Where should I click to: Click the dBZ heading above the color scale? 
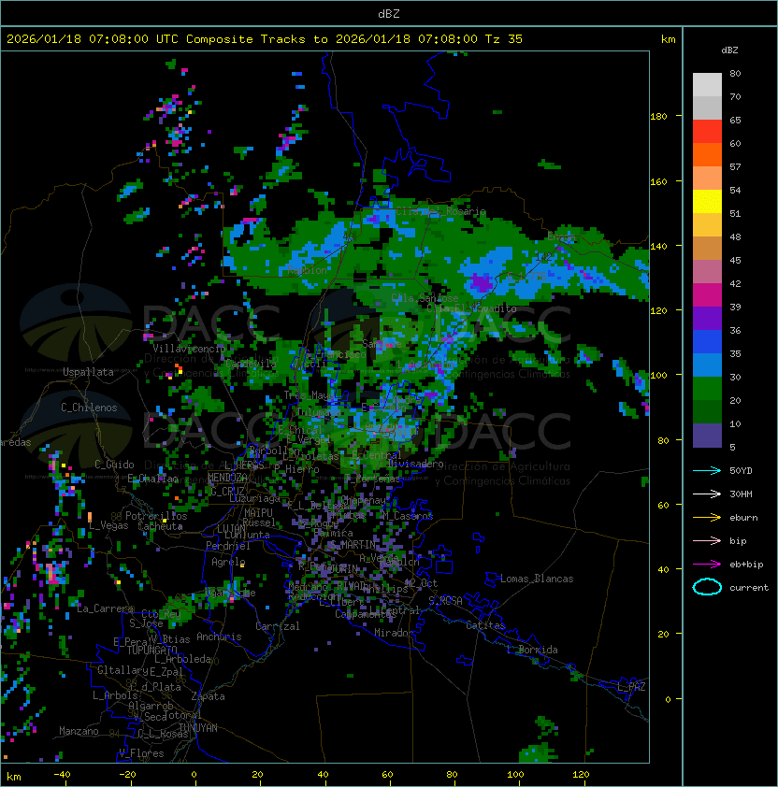click(x=729, y=50)
